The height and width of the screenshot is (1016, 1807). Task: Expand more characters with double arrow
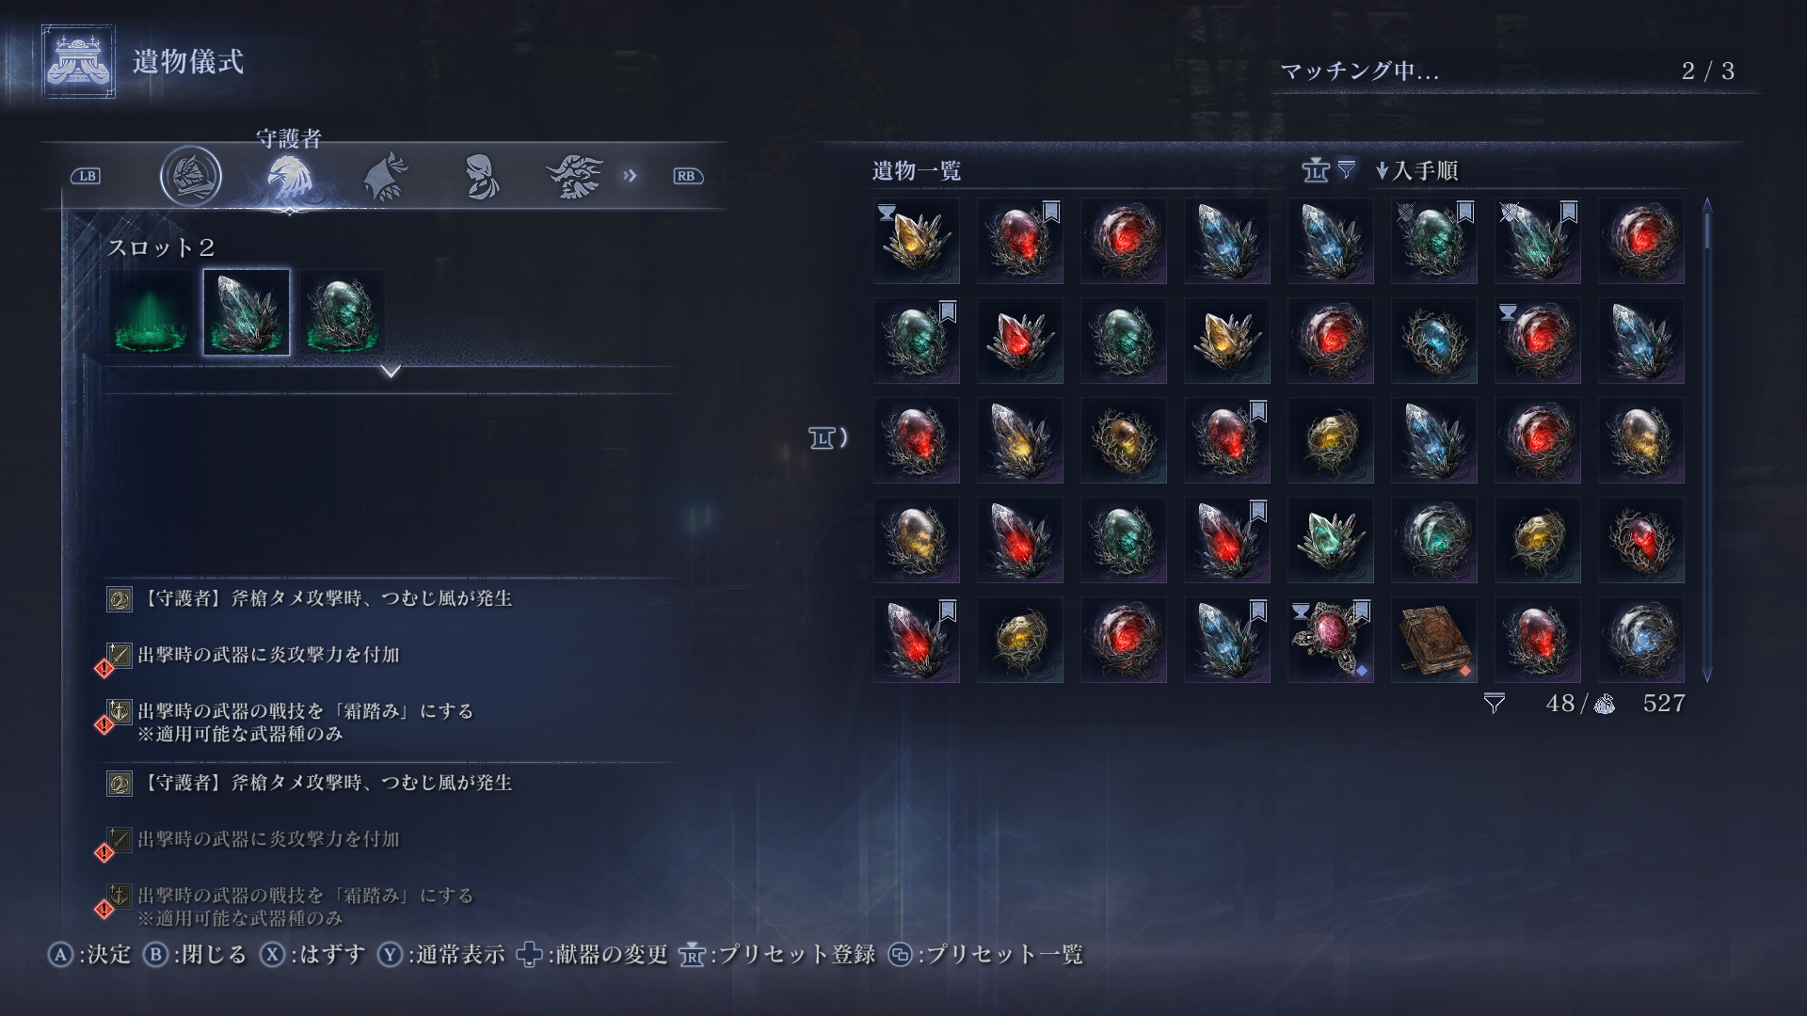[630, 176]
